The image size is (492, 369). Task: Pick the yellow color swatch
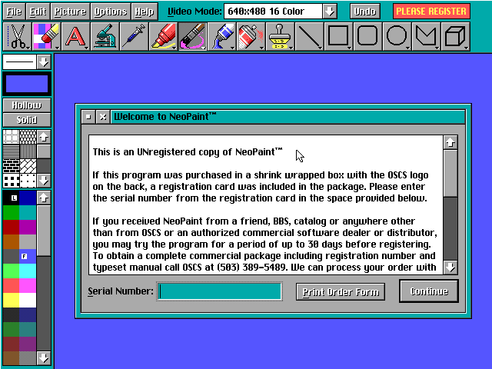coord(12,301)
